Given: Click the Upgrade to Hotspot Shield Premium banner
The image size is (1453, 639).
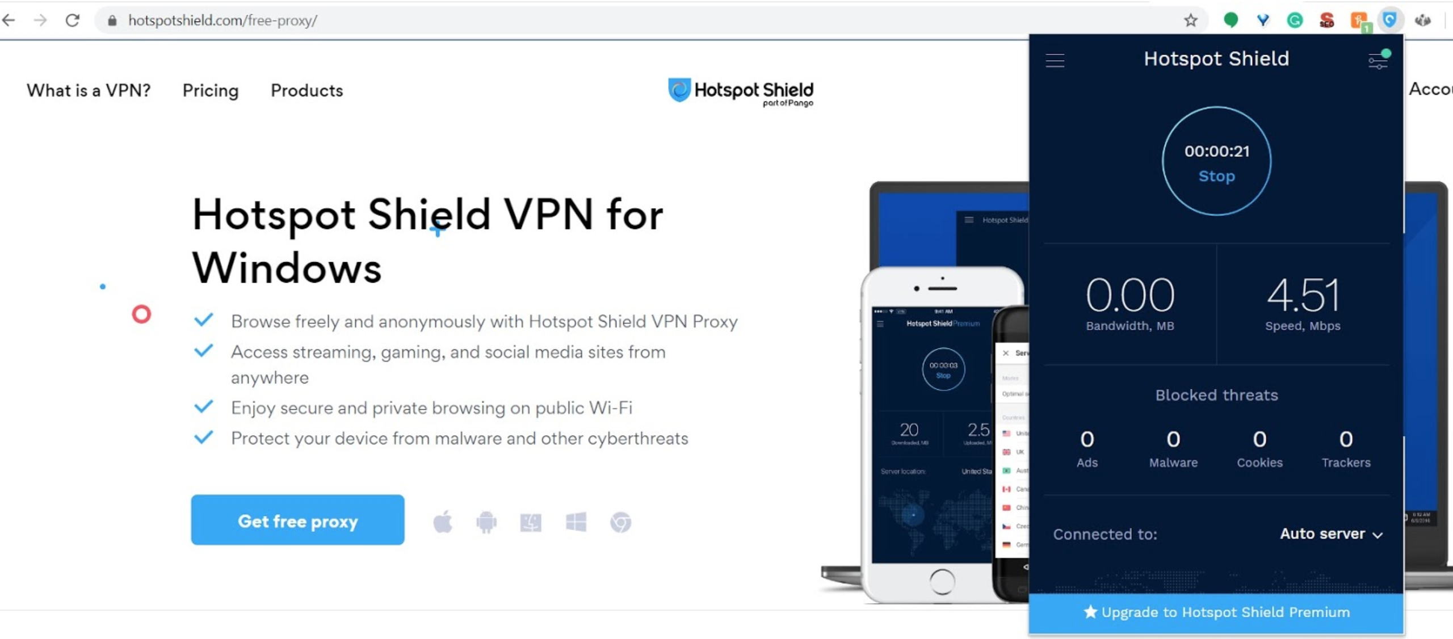Looking at the screenshot, I should pos(1217,612).
